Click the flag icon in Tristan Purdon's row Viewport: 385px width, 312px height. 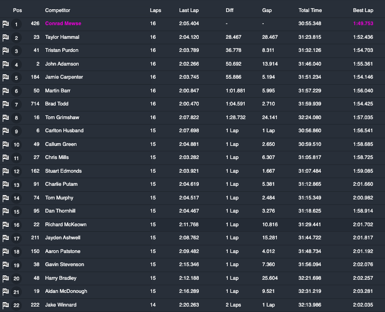pos(5,51)
